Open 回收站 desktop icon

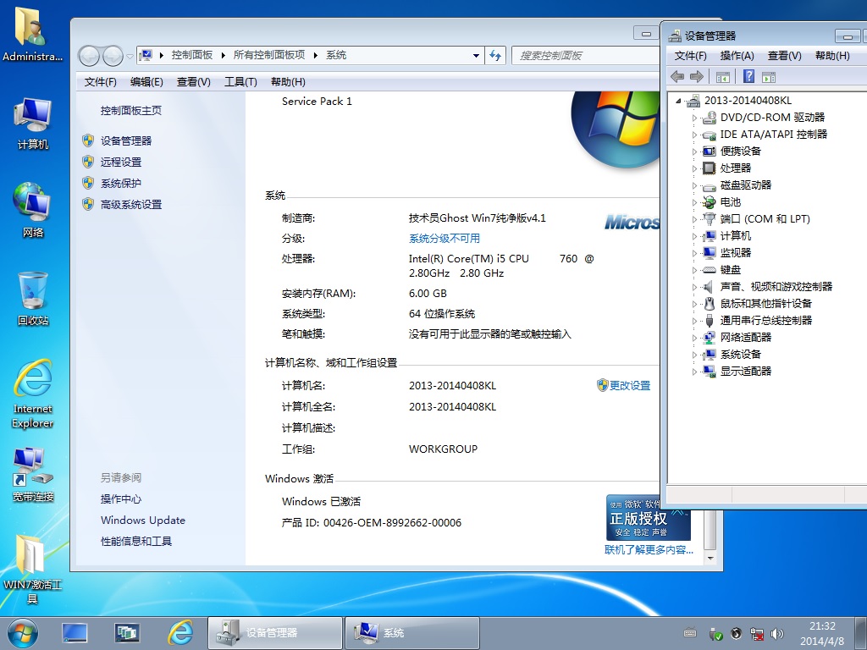pyautogui.click(x=33, y=299)
